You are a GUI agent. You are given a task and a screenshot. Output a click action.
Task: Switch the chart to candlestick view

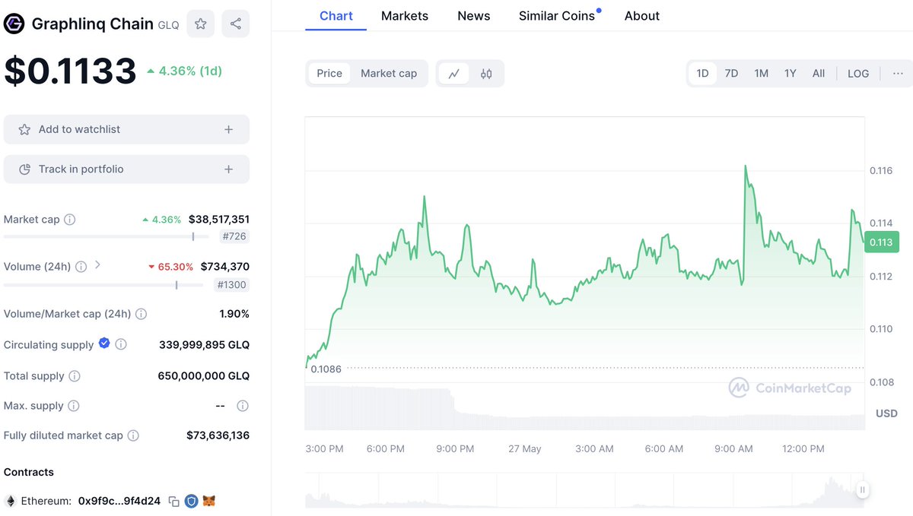486,73
